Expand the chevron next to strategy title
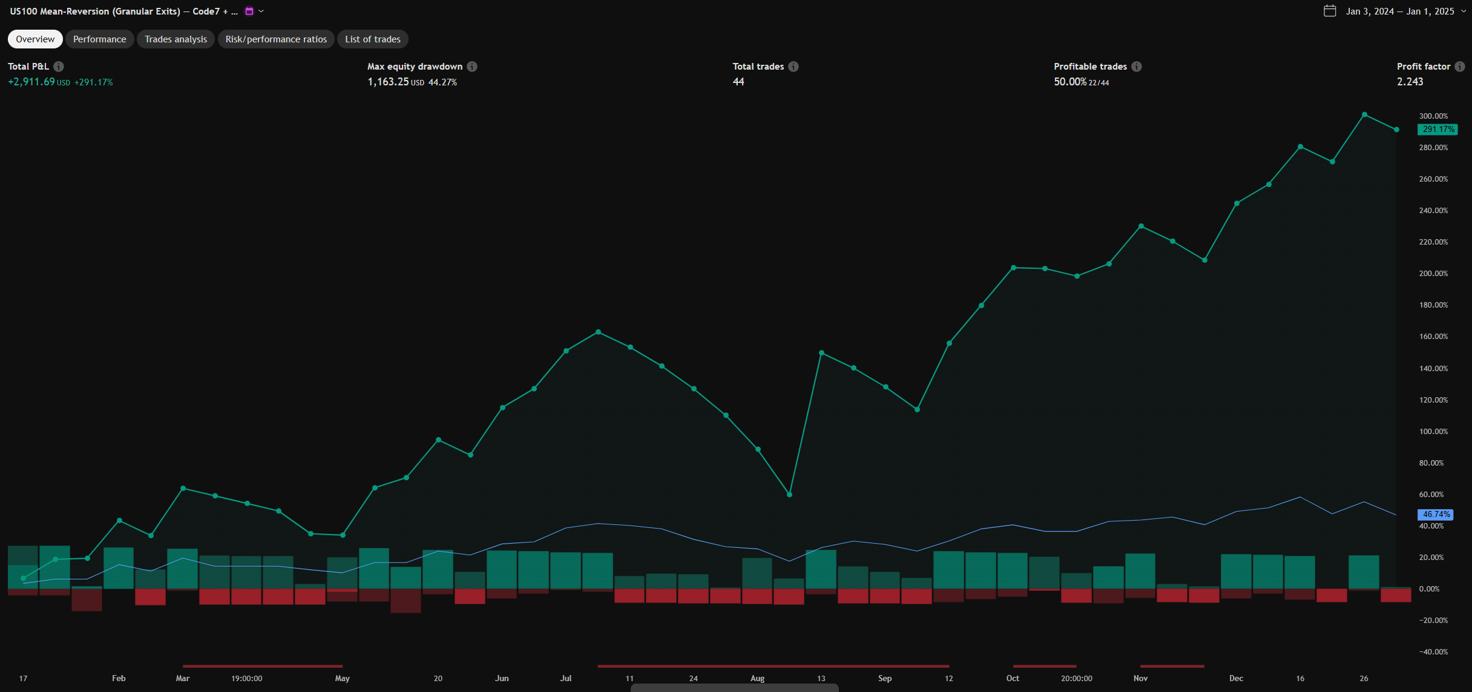This screenshot has width=1472, height=692. click(261, 11)
